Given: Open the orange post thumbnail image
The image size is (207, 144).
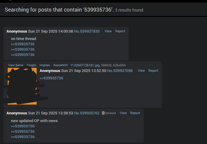Looking at the screenshot, I should point(22,86).
